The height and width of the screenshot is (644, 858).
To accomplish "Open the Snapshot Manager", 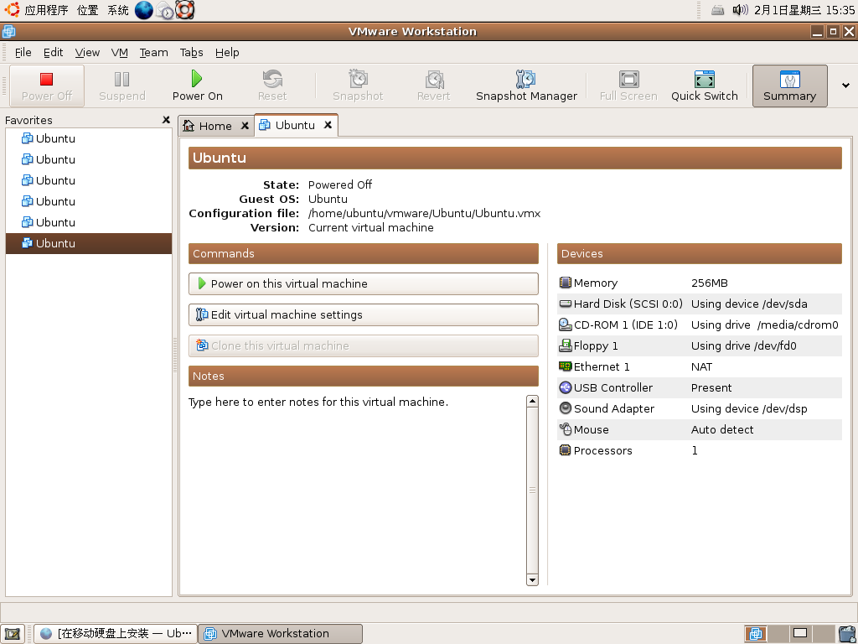I will pyautogui.click(x=526, y=86).
